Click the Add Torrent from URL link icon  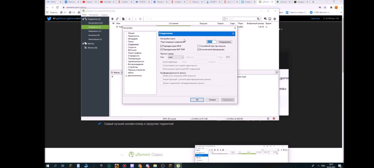coord(117,19)
